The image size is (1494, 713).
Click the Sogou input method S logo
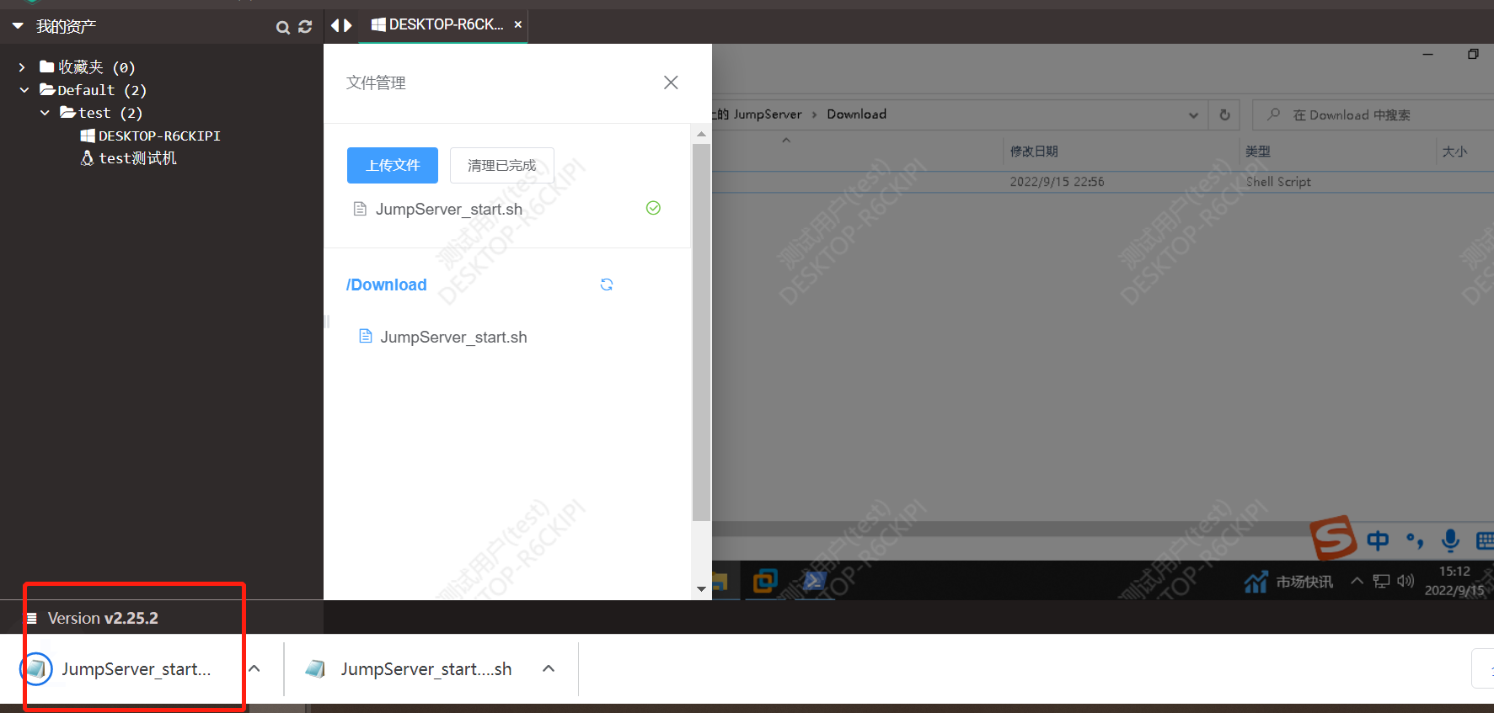(x=1333, y=537)
